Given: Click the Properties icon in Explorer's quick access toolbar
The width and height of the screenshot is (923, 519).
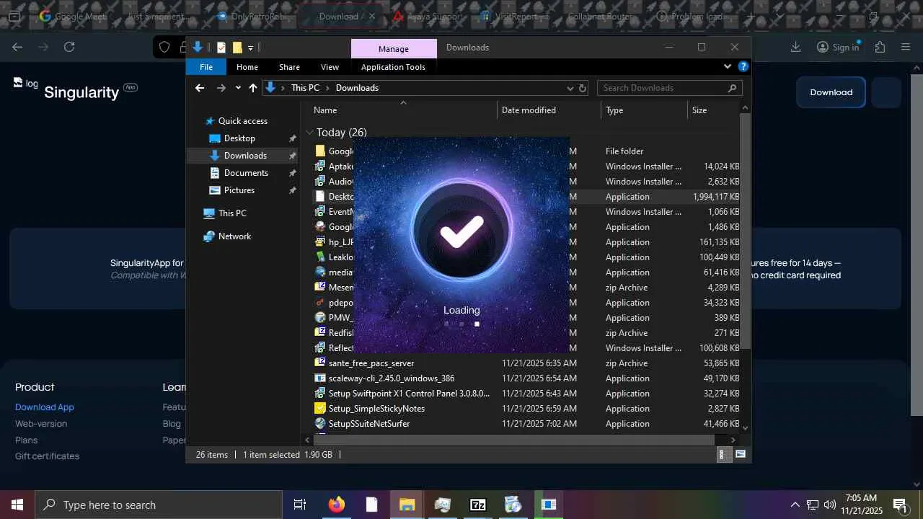Looking at the screenshot, I should click(221, 48).
